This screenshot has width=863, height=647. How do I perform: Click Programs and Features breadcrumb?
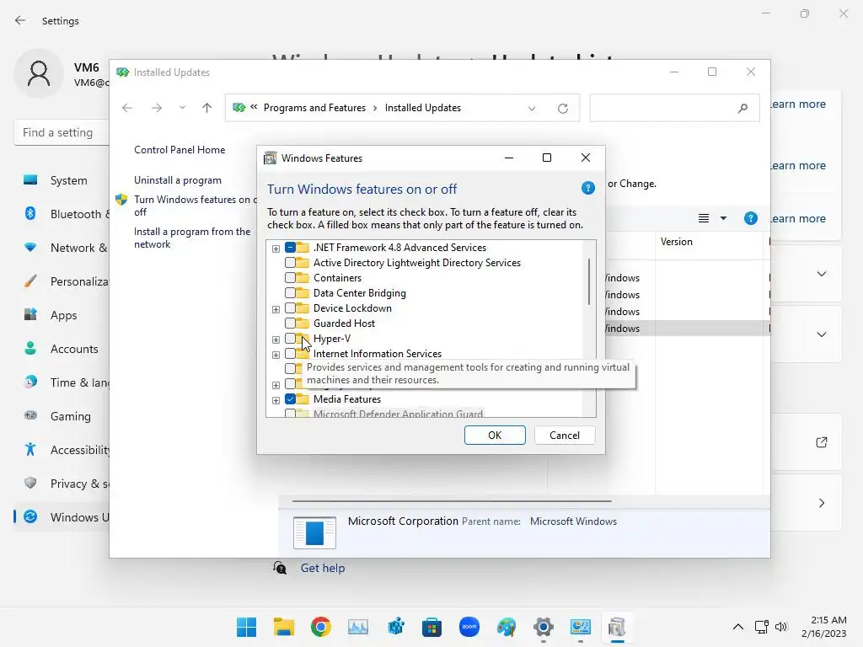[x=315, y=108]
